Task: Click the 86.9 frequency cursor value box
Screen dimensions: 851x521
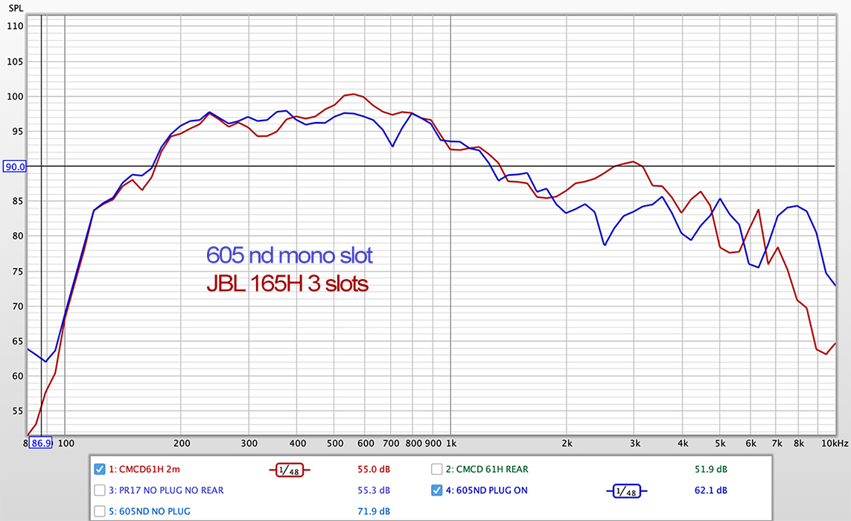Action: pyautogui.click(x=41, y=443)
